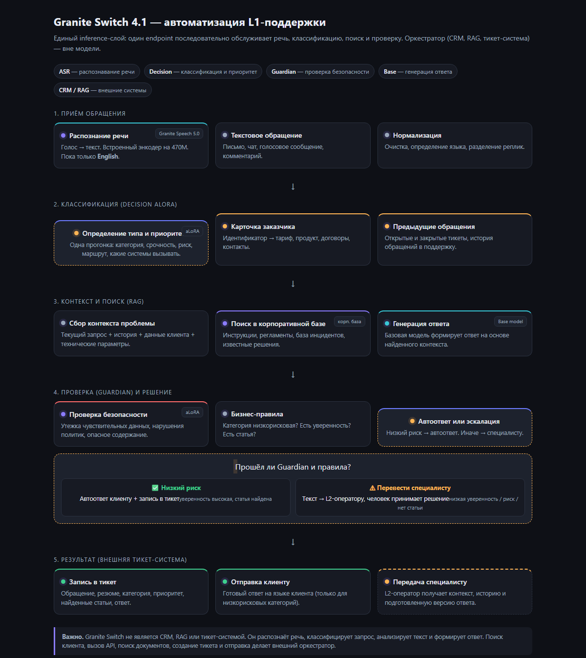Click the text Автоответ клиенту + запись в тикет
The width and height of the screenshot is (586, 658).
tap(129, 499)
